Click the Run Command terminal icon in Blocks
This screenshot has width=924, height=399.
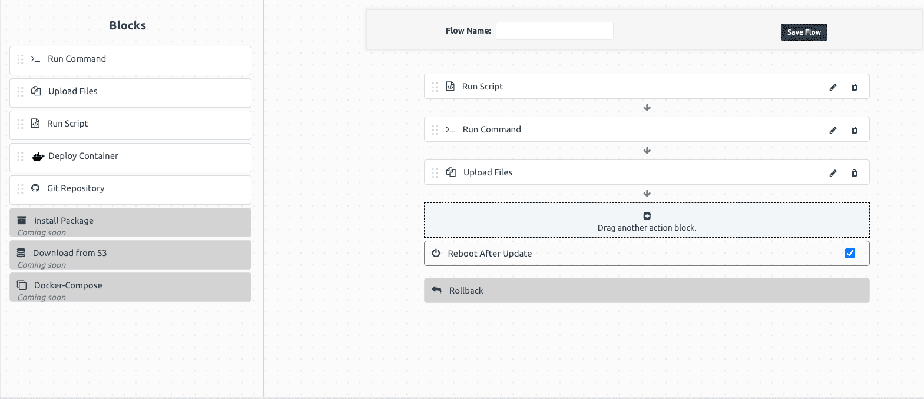[35, 59]
